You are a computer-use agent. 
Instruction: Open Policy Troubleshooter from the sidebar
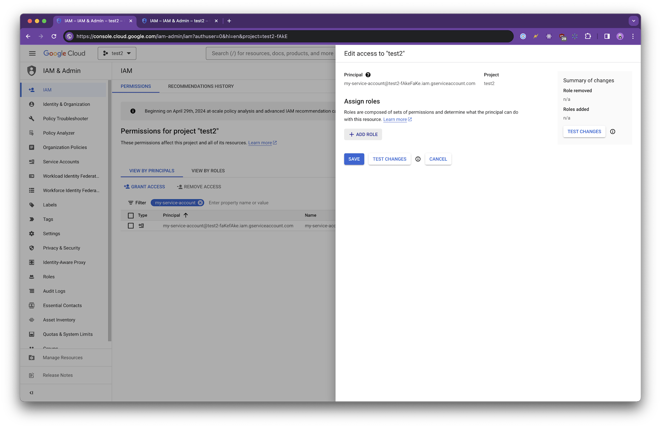(65, 119)
